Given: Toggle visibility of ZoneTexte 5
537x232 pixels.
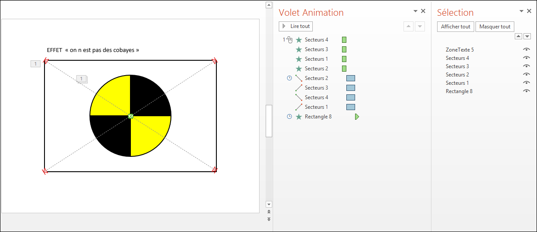Looking at the screenshot, I should 527,50.
